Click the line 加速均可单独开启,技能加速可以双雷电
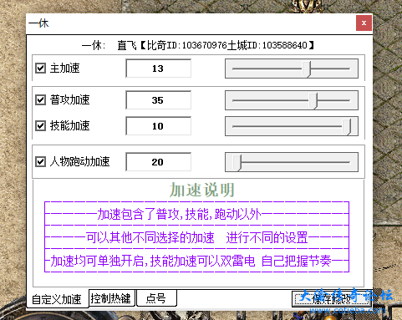402x320 pixels. (x=153, y=261)
